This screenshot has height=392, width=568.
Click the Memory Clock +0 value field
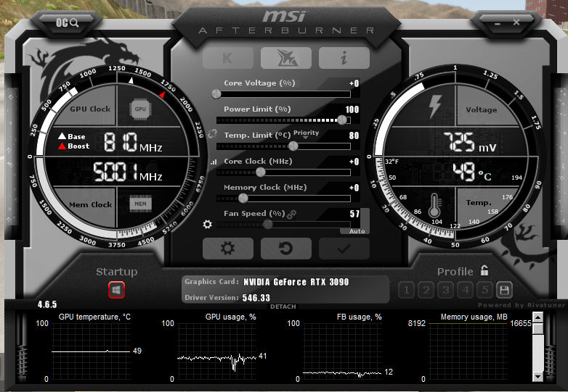[x=354, y=188]
